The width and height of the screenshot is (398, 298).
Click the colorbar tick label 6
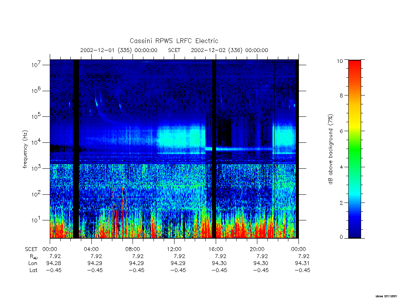(341, 131)
